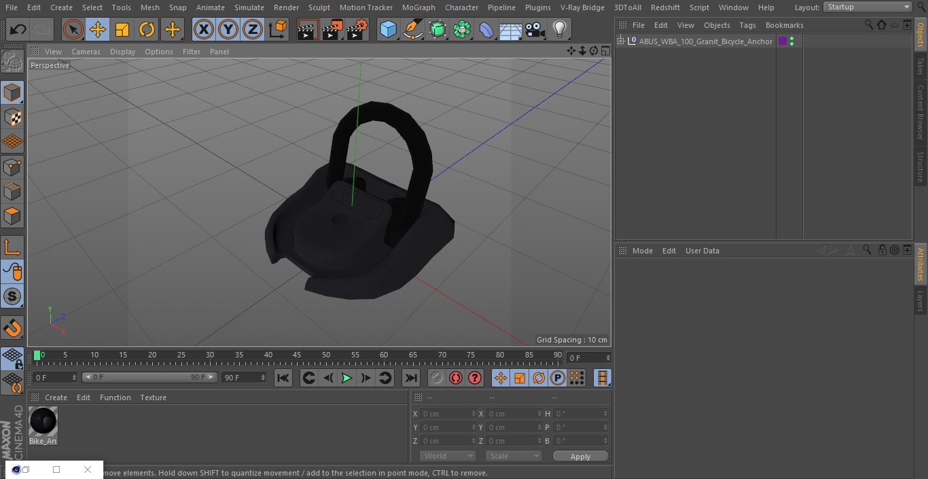The width and height of the screenshot is (928, 479).
Task: Open the World coordinate dropdown
Action: point(448,456)
